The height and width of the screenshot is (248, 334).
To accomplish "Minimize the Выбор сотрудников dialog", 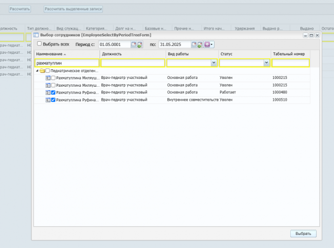I will (305, 35).
